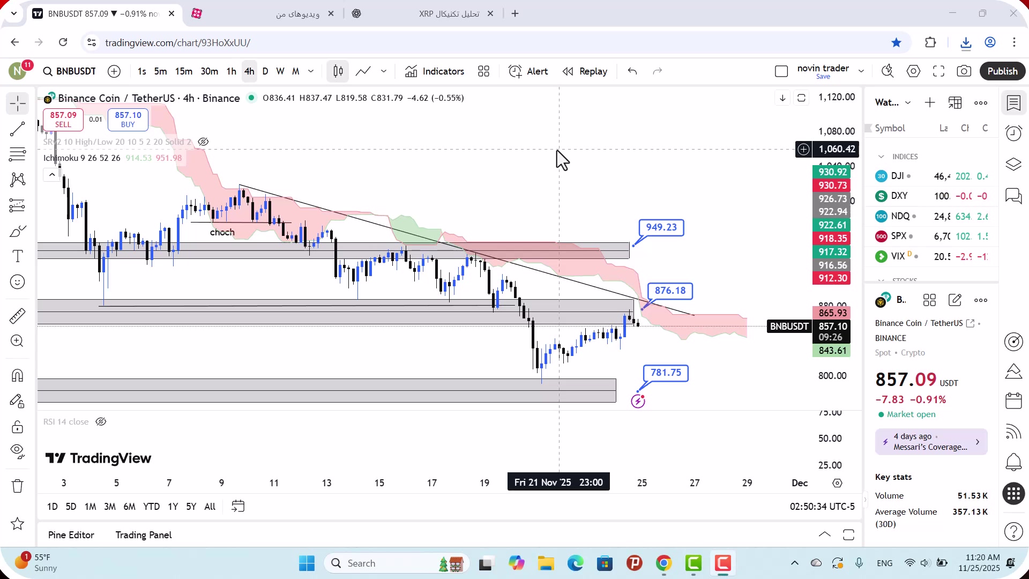1029x579 pixels.
Task: Open the indicator templates grid icon
Action: [483, 71]
